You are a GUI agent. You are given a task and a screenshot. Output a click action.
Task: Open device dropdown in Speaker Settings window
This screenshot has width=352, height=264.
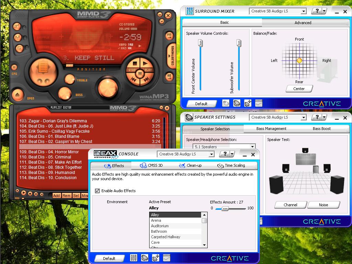click(x=304, y=118)
